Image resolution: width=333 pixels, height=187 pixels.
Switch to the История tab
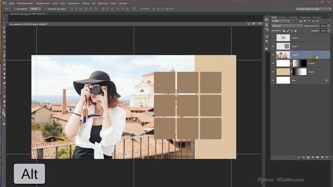pyautogui.click(x=317, y=17)
